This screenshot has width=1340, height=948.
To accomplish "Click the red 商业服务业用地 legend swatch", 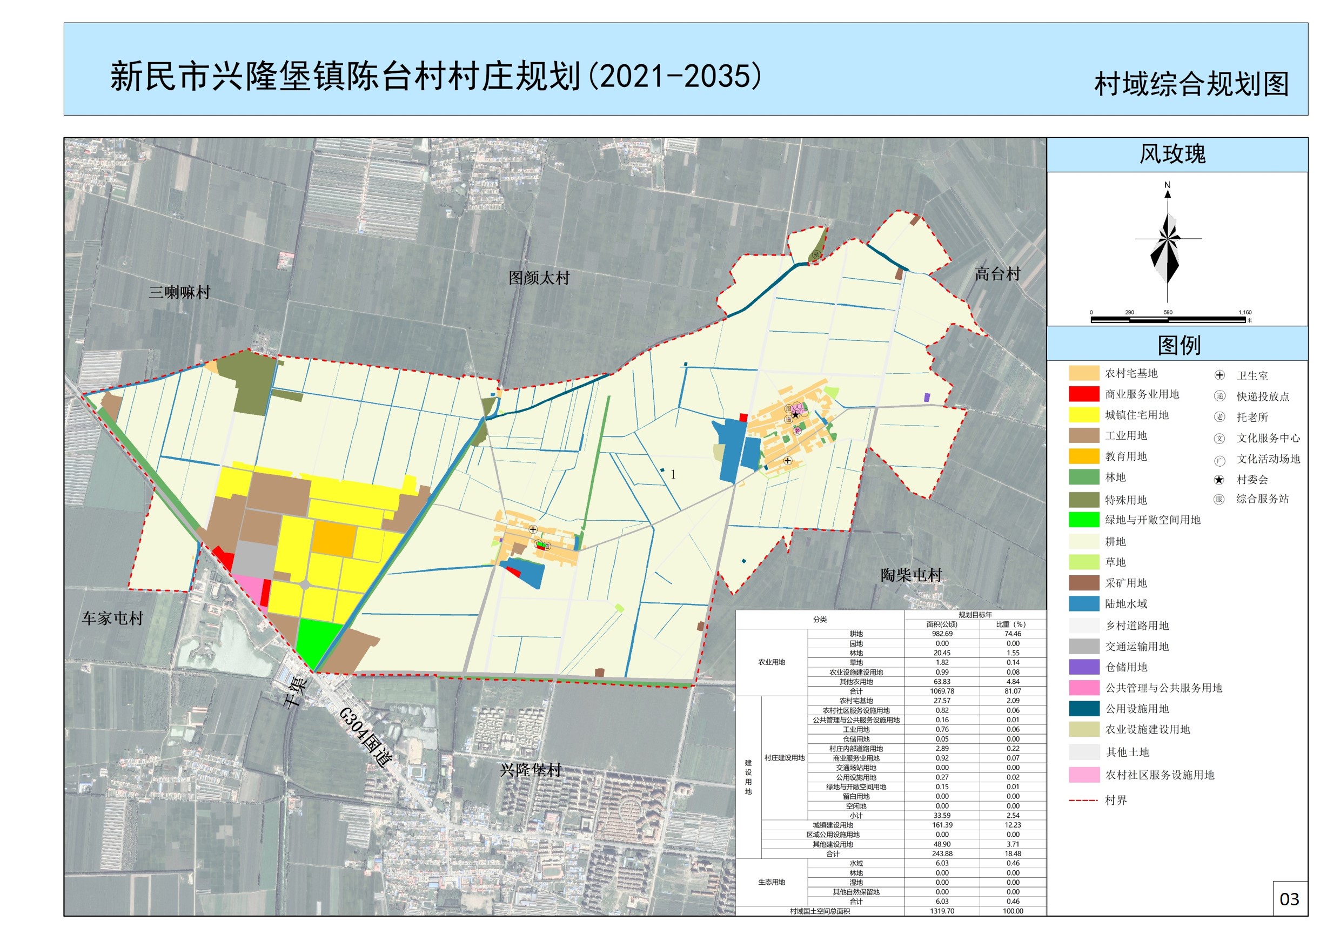I will [1084, 394].
